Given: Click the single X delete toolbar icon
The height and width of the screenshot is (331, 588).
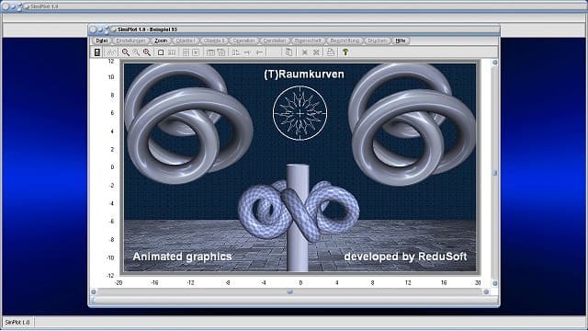Looking at the screenshot, I should (x=305, y=52).
